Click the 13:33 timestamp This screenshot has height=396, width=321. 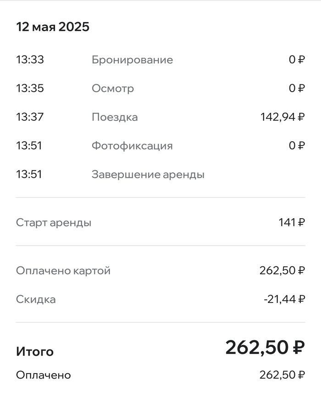[30, 60]
